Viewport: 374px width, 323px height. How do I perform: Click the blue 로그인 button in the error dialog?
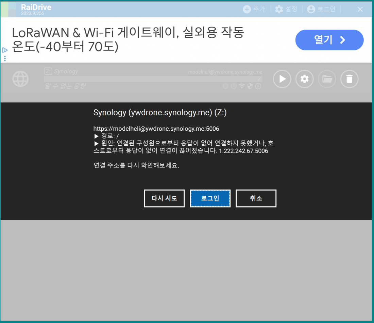(210, 198)
